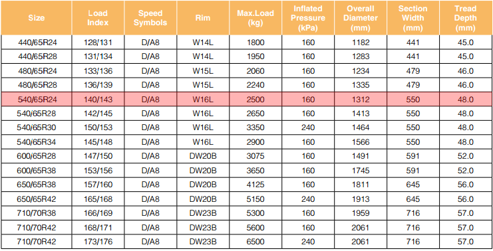
Task: Click the max load value 6500
Action: (255, 242)
